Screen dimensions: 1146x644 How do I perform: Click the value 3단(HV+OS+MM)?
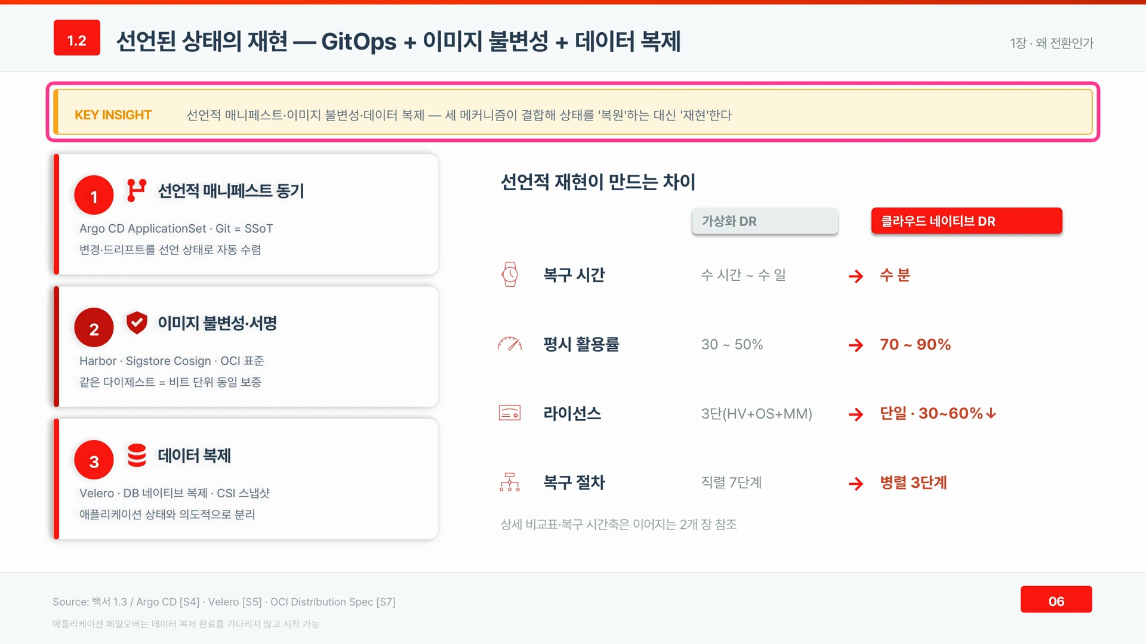pos(757,413)
